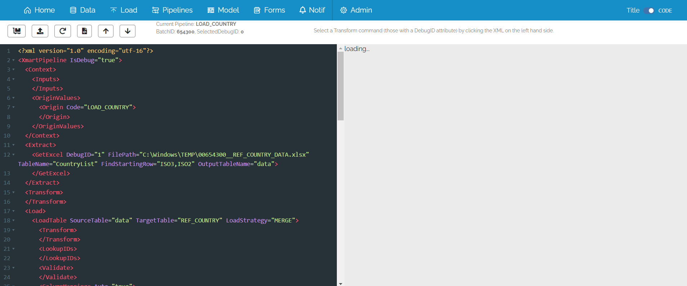
Task: Open the Model menu
Action: point(223,10)
